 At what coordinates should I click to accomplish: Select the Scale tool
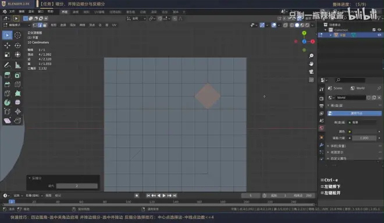coord(8,55)
